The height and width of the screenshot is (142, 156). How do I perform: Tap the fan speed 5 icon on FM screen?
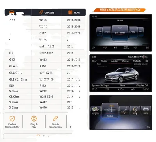(115, 48)
